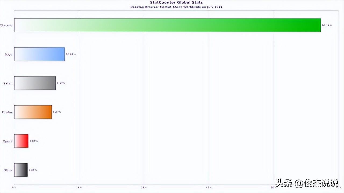Click the percentage value beside the Other bar

click(33, 170)
